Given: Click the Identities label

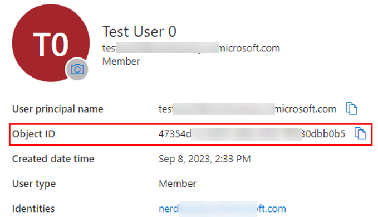Looking at the screenshot, I should tap(33, 209).
